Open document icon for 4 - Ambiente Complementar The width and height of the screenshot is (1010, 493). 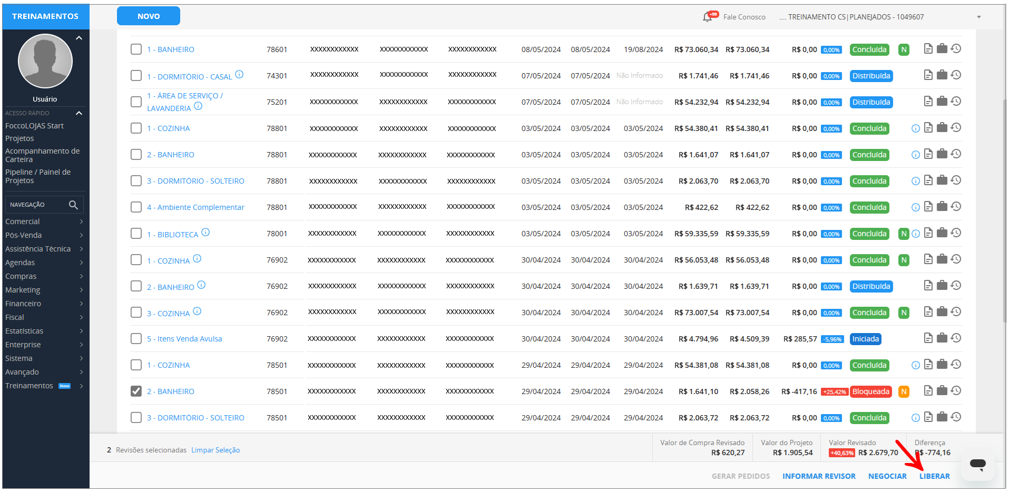(928, 207)
